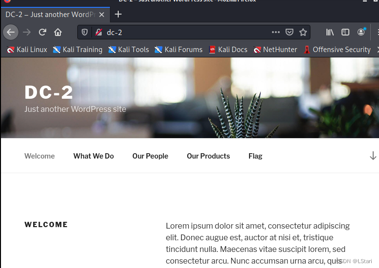Click the WELCOME heading
The width and height of the screenshot is (379, 268).
click(x=46, y=225)
